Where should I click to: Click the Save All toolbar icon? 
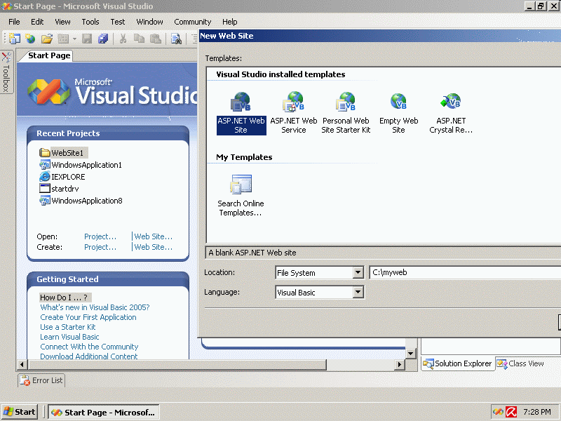(x=103, y=39)
